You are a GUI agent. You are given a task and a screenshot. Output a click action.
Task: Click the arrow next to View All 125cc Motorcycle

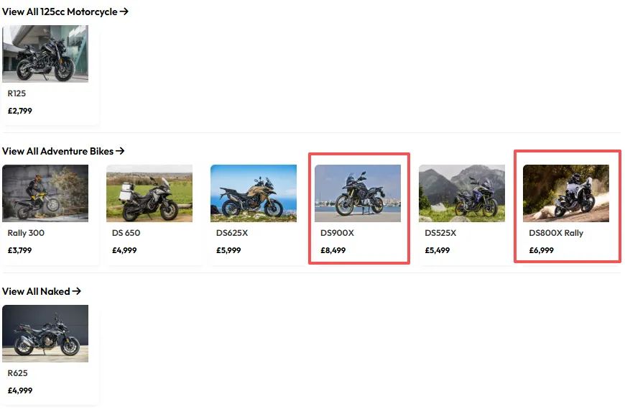(x=124, y=12)
